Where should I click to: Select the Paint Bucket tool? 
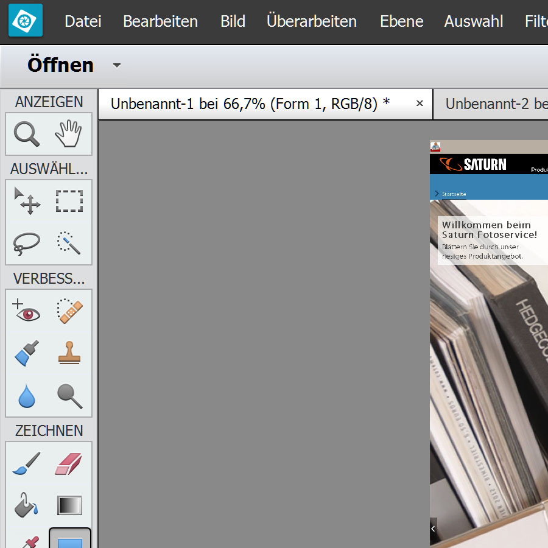(26, 505)
